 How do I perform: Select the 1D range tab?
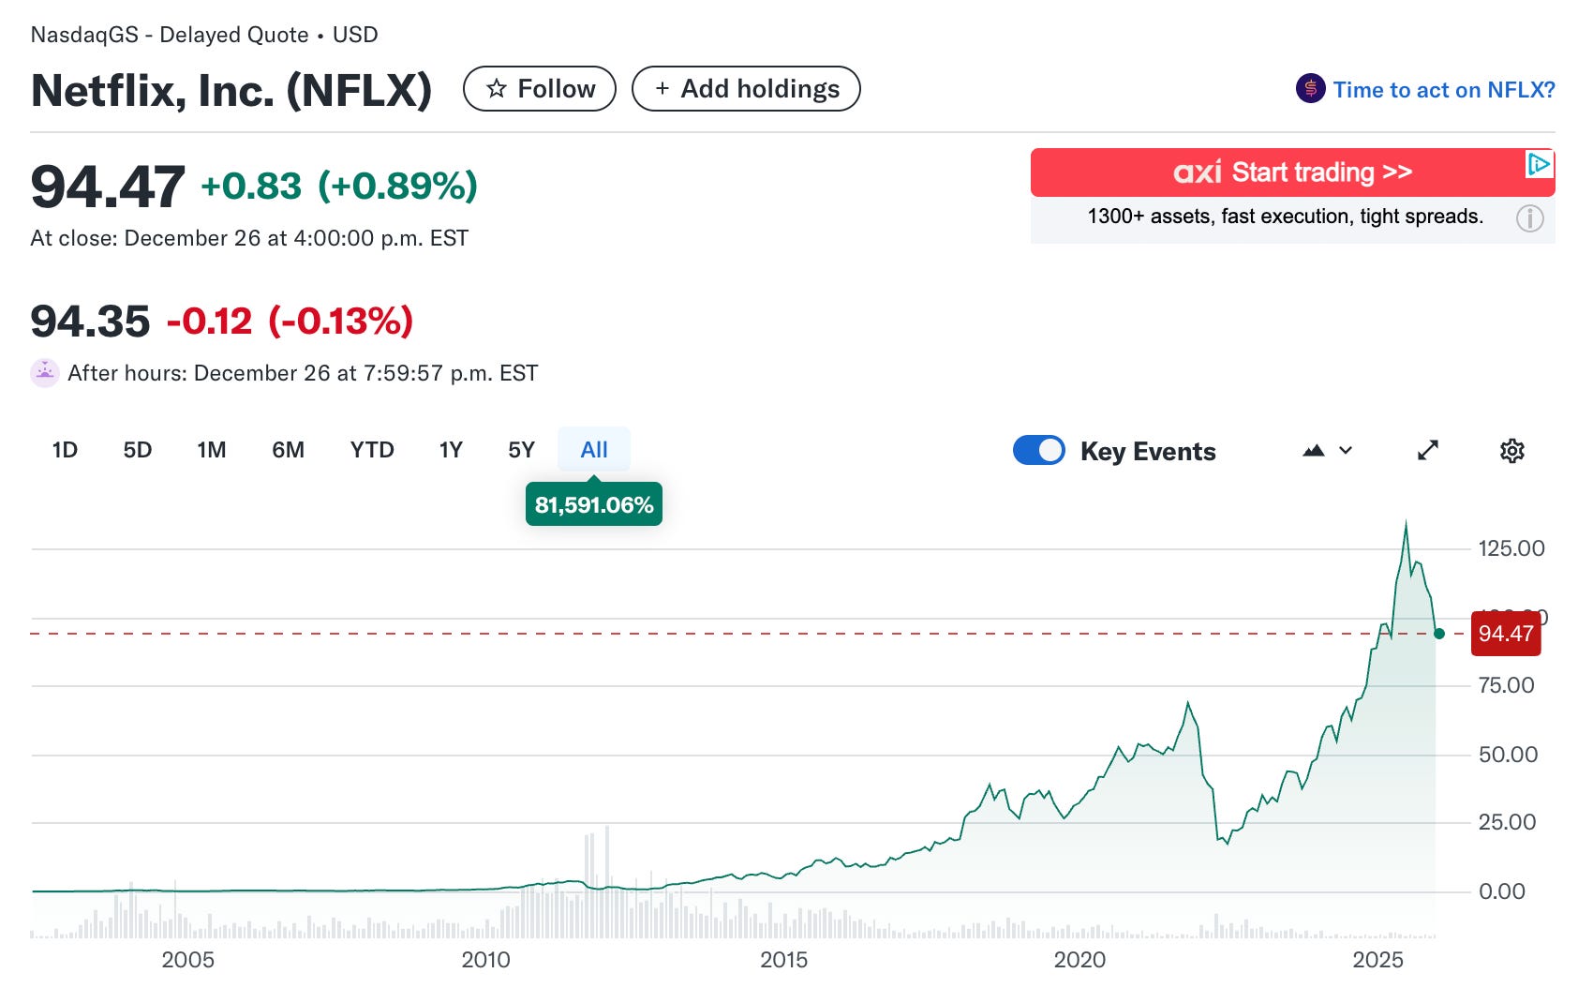pyautogui.click(x=65, y=450)
